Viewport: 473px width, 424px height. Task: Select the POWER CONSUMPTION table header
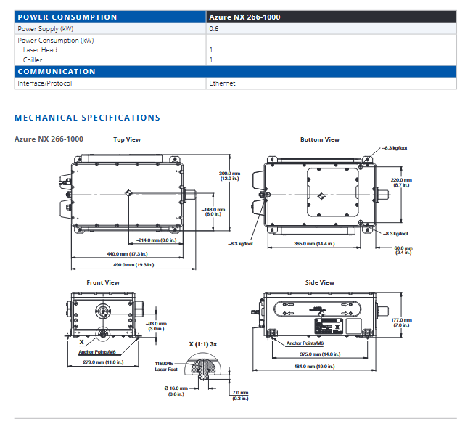(x=110, y=17)
